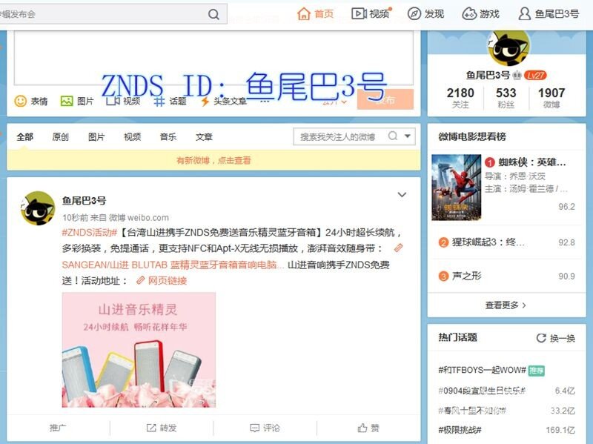Click 转发 repost button
Image resolution: width=593 pixels, height=444 pixels.
162,428
